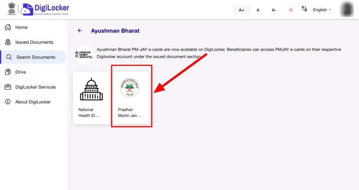Click the Issued Documents badge icon
This screenshot has width=359, height=190.
click(8, 42)
